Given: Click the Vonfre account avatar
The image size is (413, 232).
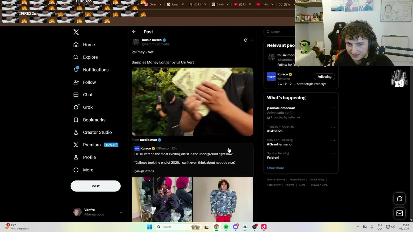Looking at the screenshot, I should (77, 212).
